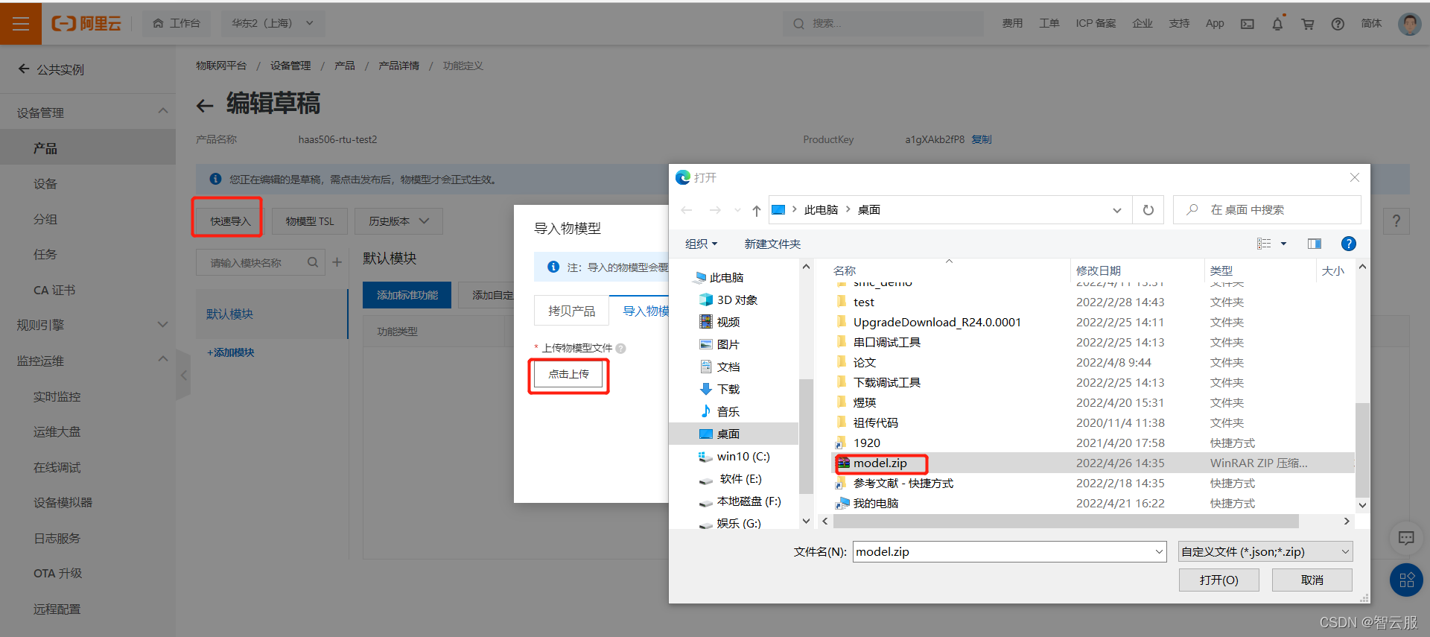Open the 组织 menu dropdown
Screen dimensions: 1430x637
pos(701,244)
